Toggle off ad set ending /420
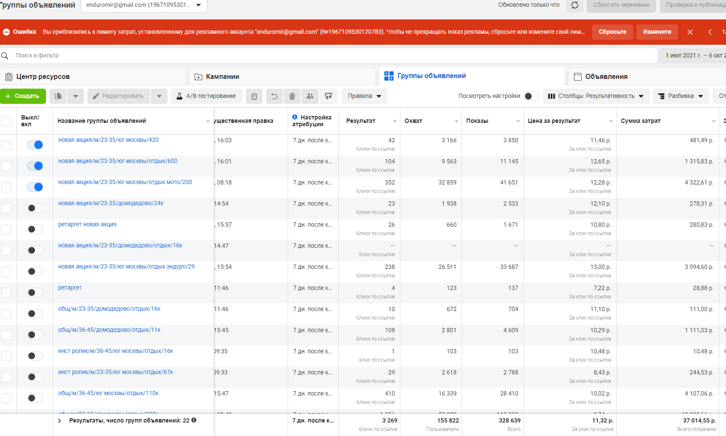Viewport: 726px width, 436px height. point(35,145)
